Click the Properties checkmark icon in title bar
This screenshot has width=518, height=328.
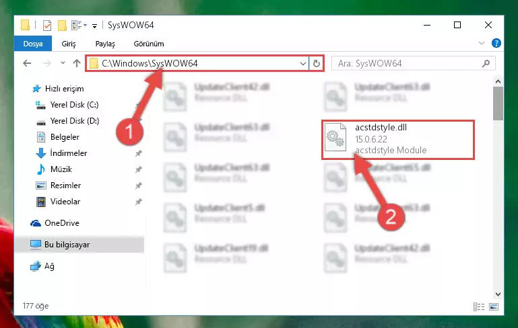coord(47,26)
